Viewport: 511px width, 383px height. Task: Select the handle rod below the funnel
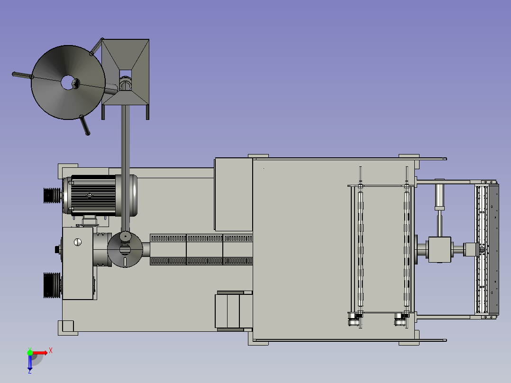[85, 125]
